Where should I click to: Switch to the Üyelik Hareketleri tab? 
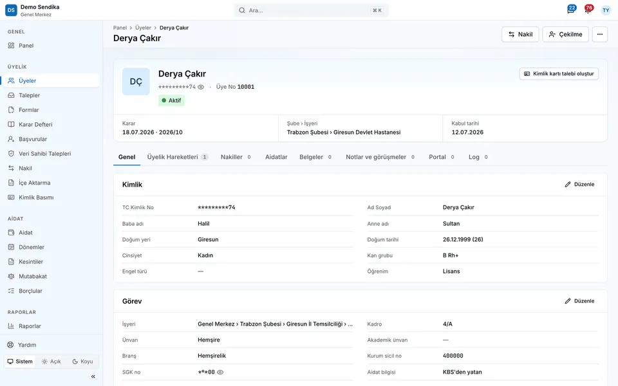[178, 157]
